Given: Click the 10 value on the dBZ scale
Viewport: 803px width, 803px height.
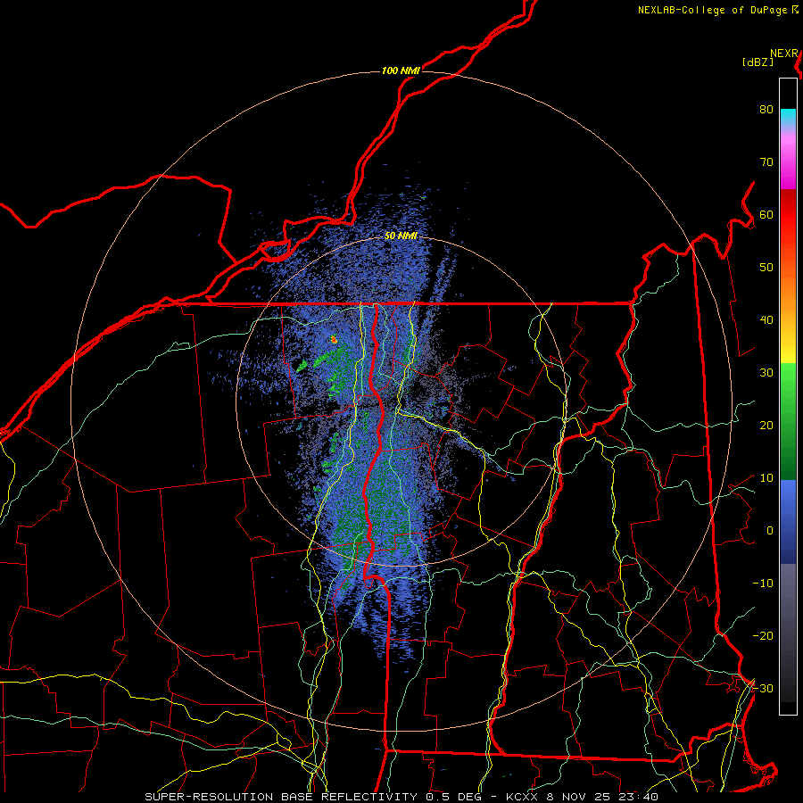Looking at the screenshot, I should click(x=766, y=478).
